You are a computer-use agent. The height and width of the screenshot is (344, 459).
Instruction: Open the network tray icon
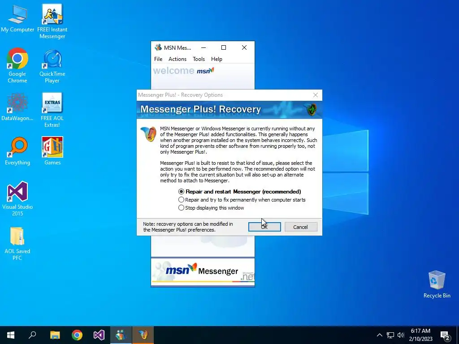[390, 335]
